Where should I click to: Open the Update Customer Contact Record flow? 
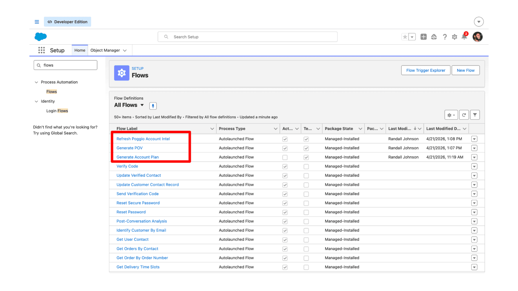[x=147, y=185]
